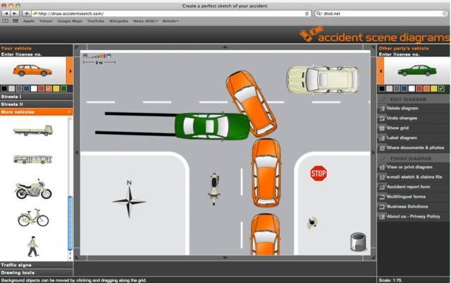Screen dimensions: 451x283
Task: Click other party's Enter license no. field
Action: 399,54
